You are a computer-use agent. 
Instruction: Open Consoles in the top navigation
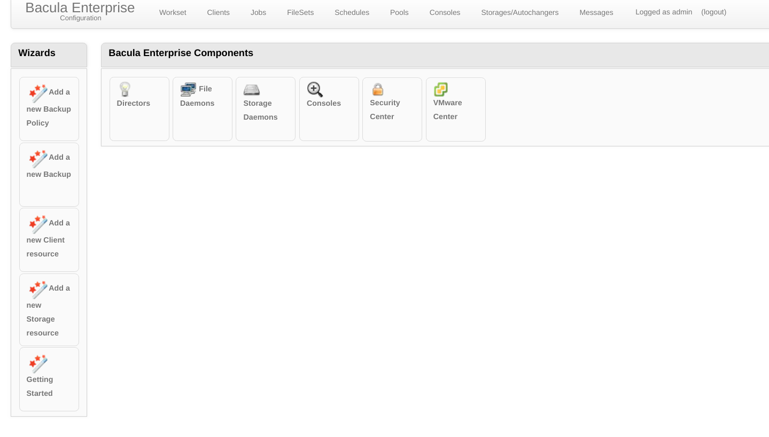tap(445, 12)
